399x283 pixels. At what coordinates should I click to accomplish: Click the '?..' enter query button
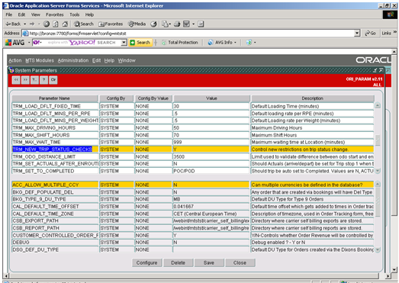point(34,80)
